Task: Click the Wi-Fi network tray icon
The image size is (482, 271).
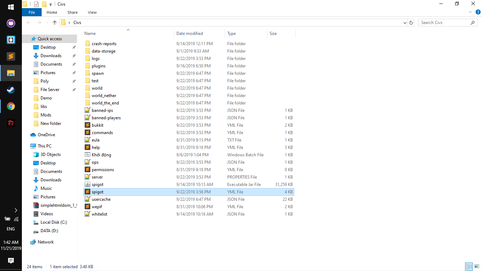Action: tap(16, 218)
